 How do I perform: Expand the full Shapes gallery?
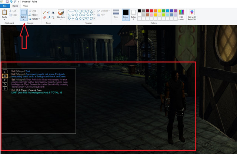pyautogui.click(x=95, y=19)
